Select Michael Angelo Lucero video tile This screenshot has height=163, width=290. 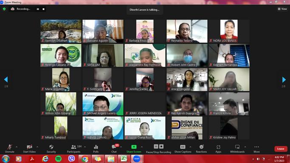click(103, 104)
